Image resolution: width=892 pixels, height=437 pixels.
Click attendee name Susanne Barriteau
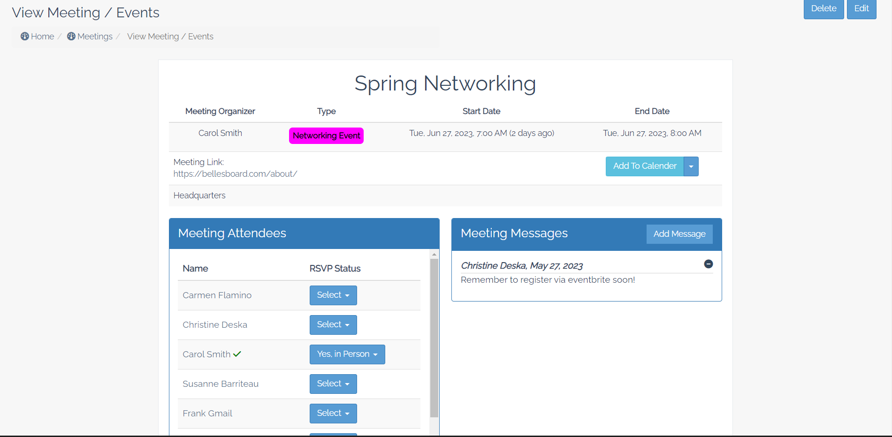click(x=221, y=384)
